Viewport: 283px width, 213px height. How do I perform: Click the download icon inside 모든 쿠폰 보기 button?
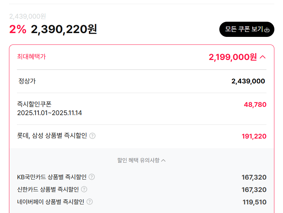(x=266, y=30)
